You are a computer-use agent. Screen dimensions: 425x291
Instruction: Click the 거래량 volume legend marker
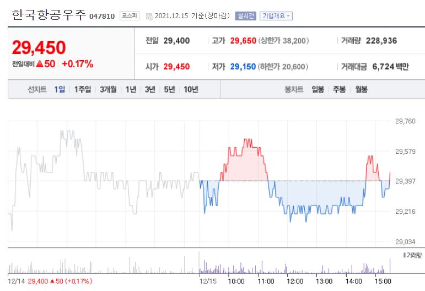tap(405, 255)
